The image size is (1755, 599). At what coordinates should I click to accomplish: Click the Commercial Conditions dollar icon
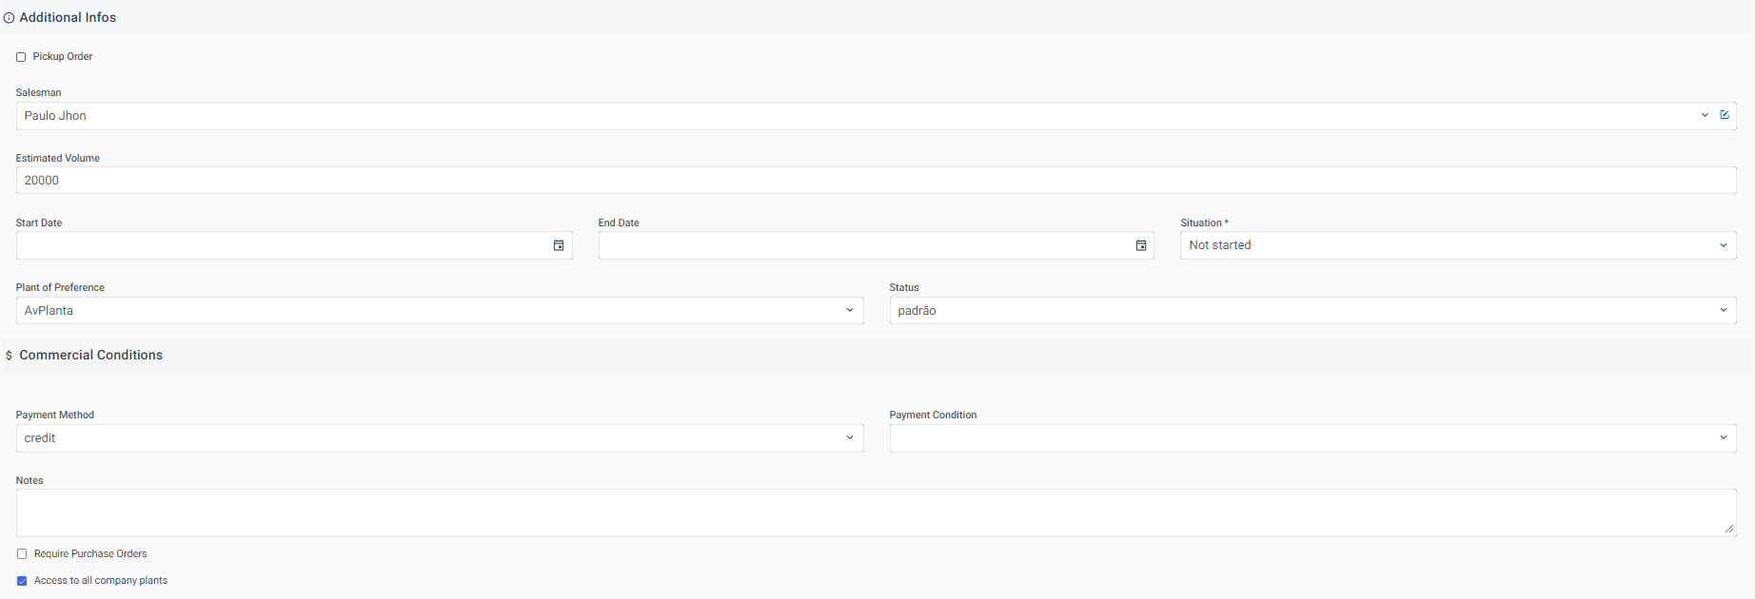tap(9, 356)
